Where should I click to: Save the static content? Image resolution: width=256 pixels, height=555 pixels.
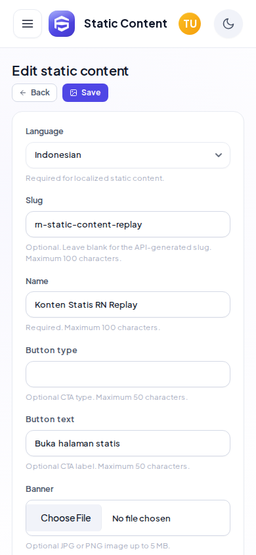pyautogui.click(x=85, y=93)
